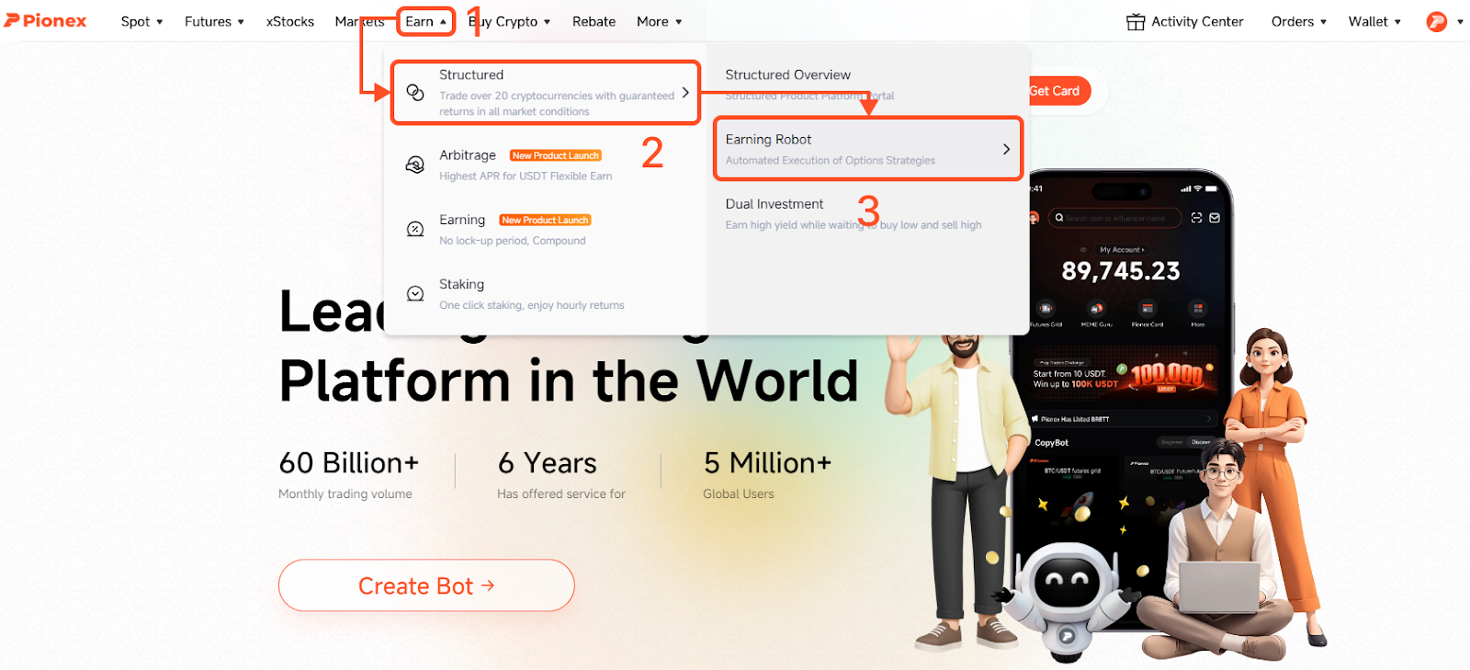Open the Orders dropdown menu
This screenshot has width=1470, height=670.
click(x=1298, y=22)
